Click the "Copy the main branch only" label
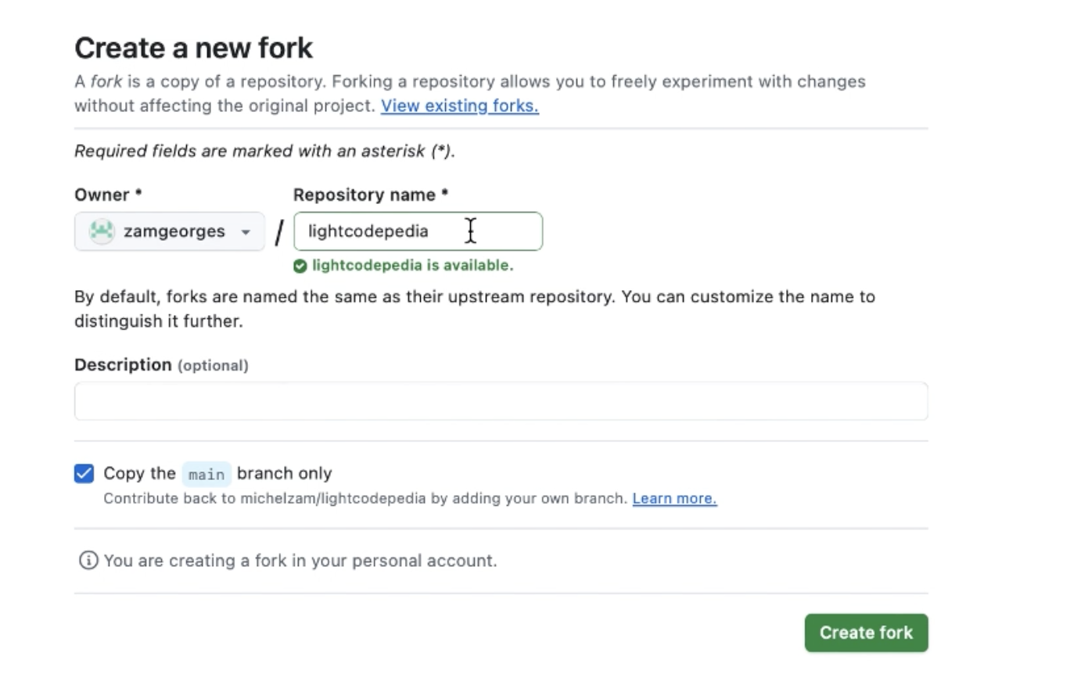This screenshot has height=699, width=1070. coord(217,474)
